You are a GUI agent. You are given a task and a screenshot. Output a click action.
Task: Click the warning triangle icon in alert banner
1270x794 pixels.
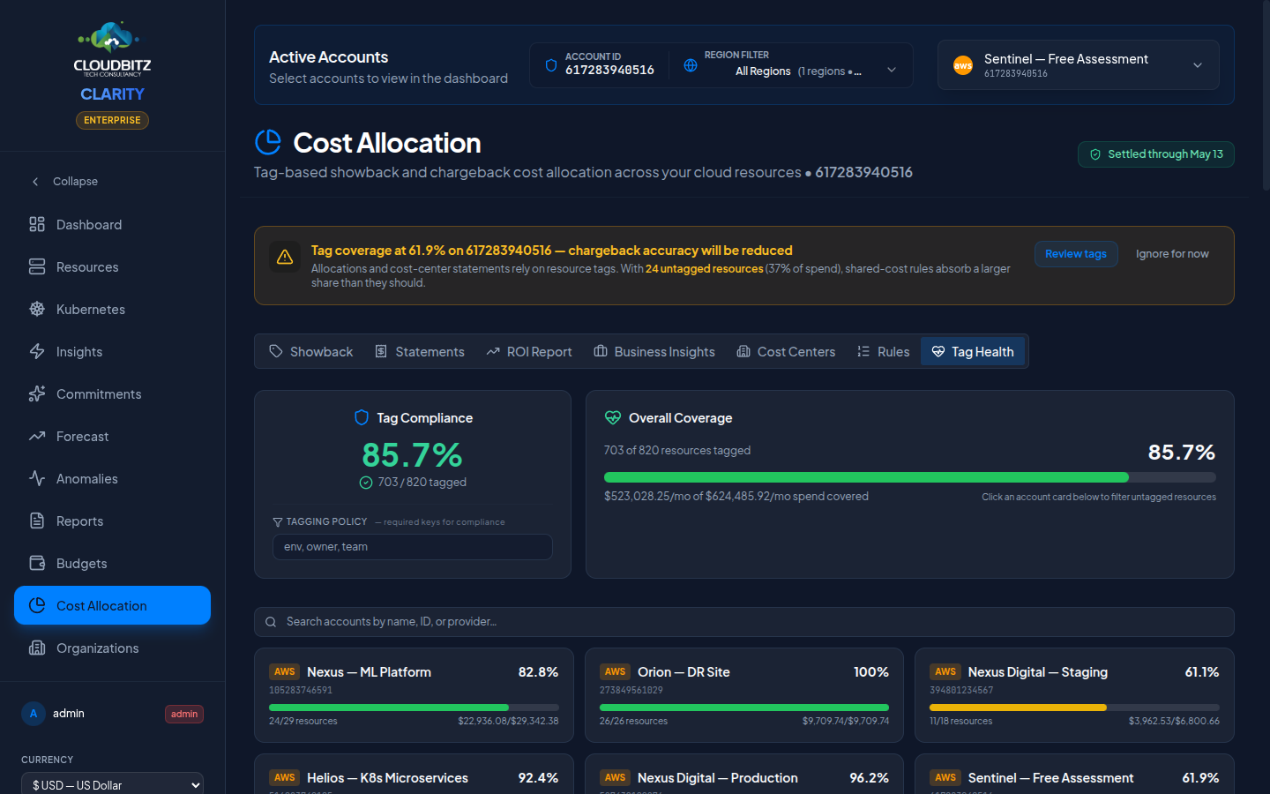coord(285,257)
